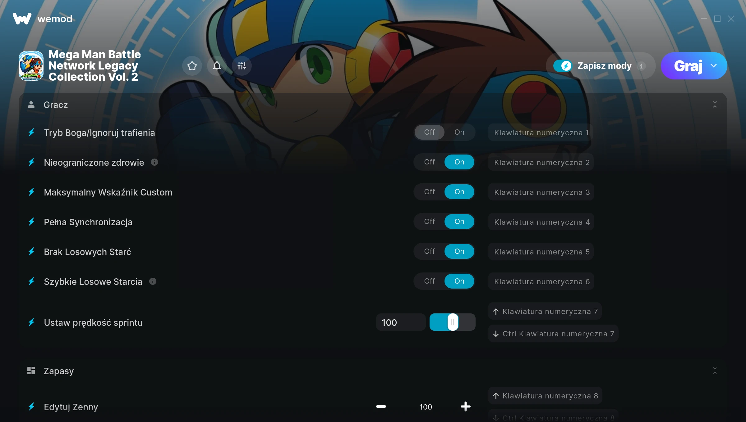Click the plus icon for Edytuj Zenny
This screenshot has height=422, width=746.
465,406
